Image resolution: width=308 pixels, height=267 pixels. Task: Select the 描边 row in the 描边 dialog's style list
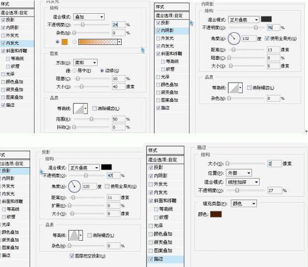tap(166, 259)
